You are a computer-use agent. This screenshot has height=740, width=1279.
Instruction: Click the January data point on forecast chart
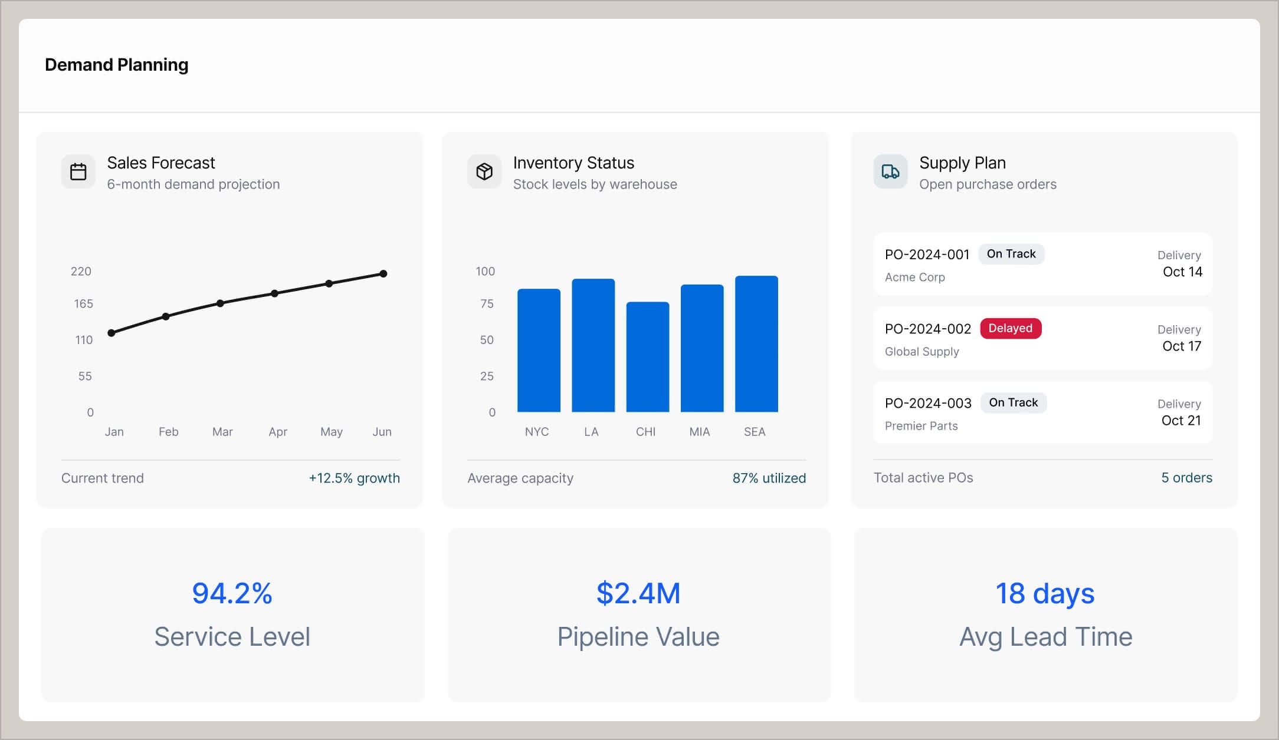(110, 333)
